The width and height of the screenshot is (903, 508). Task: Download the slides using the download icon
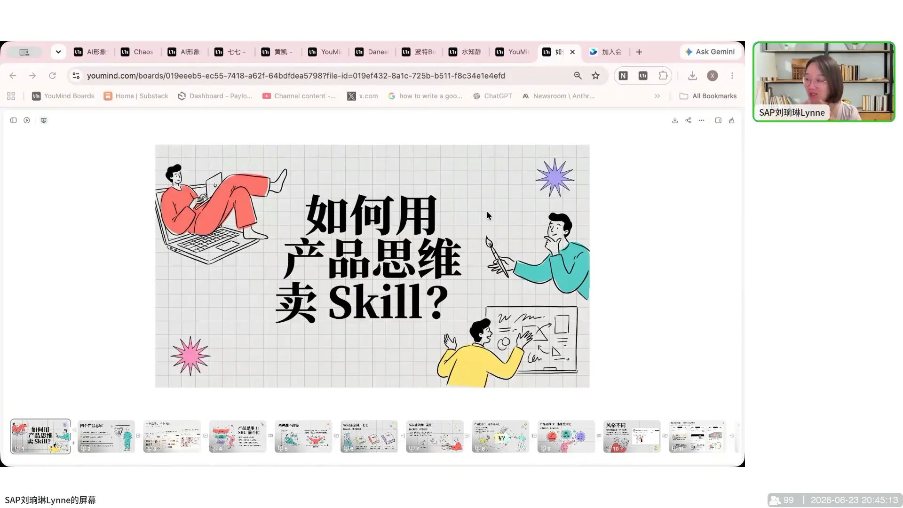click(x=675, y=120)
